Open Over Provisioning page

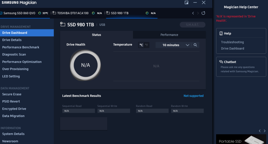pos(15,69)
